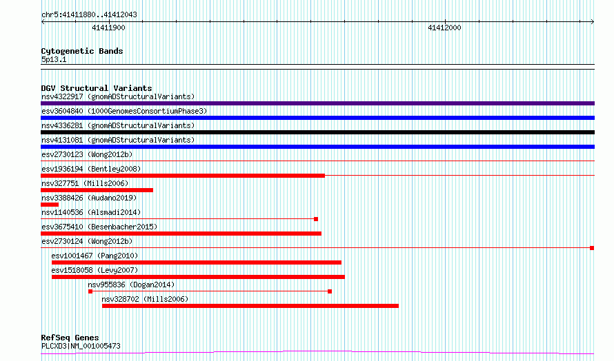Select variant label nsv4131081 gnomADStructuralVariants

118,140
